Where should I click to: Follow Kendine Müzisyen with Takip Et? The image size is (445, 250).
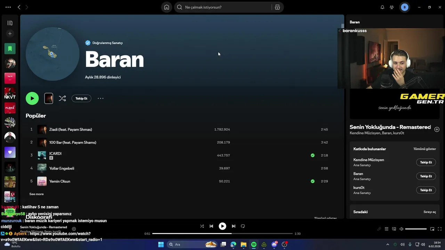click(426, 162)
